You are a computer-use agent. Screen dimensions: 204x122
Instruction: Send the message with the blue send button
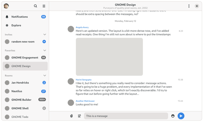pos(181,116)
